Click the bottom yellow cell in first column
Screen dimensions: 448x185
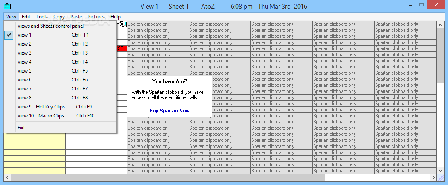point(34,171)
